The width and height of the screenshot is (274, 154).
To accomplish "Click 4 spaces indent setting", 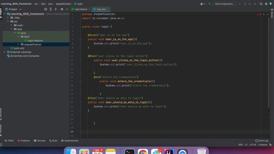I will (262, 145).
